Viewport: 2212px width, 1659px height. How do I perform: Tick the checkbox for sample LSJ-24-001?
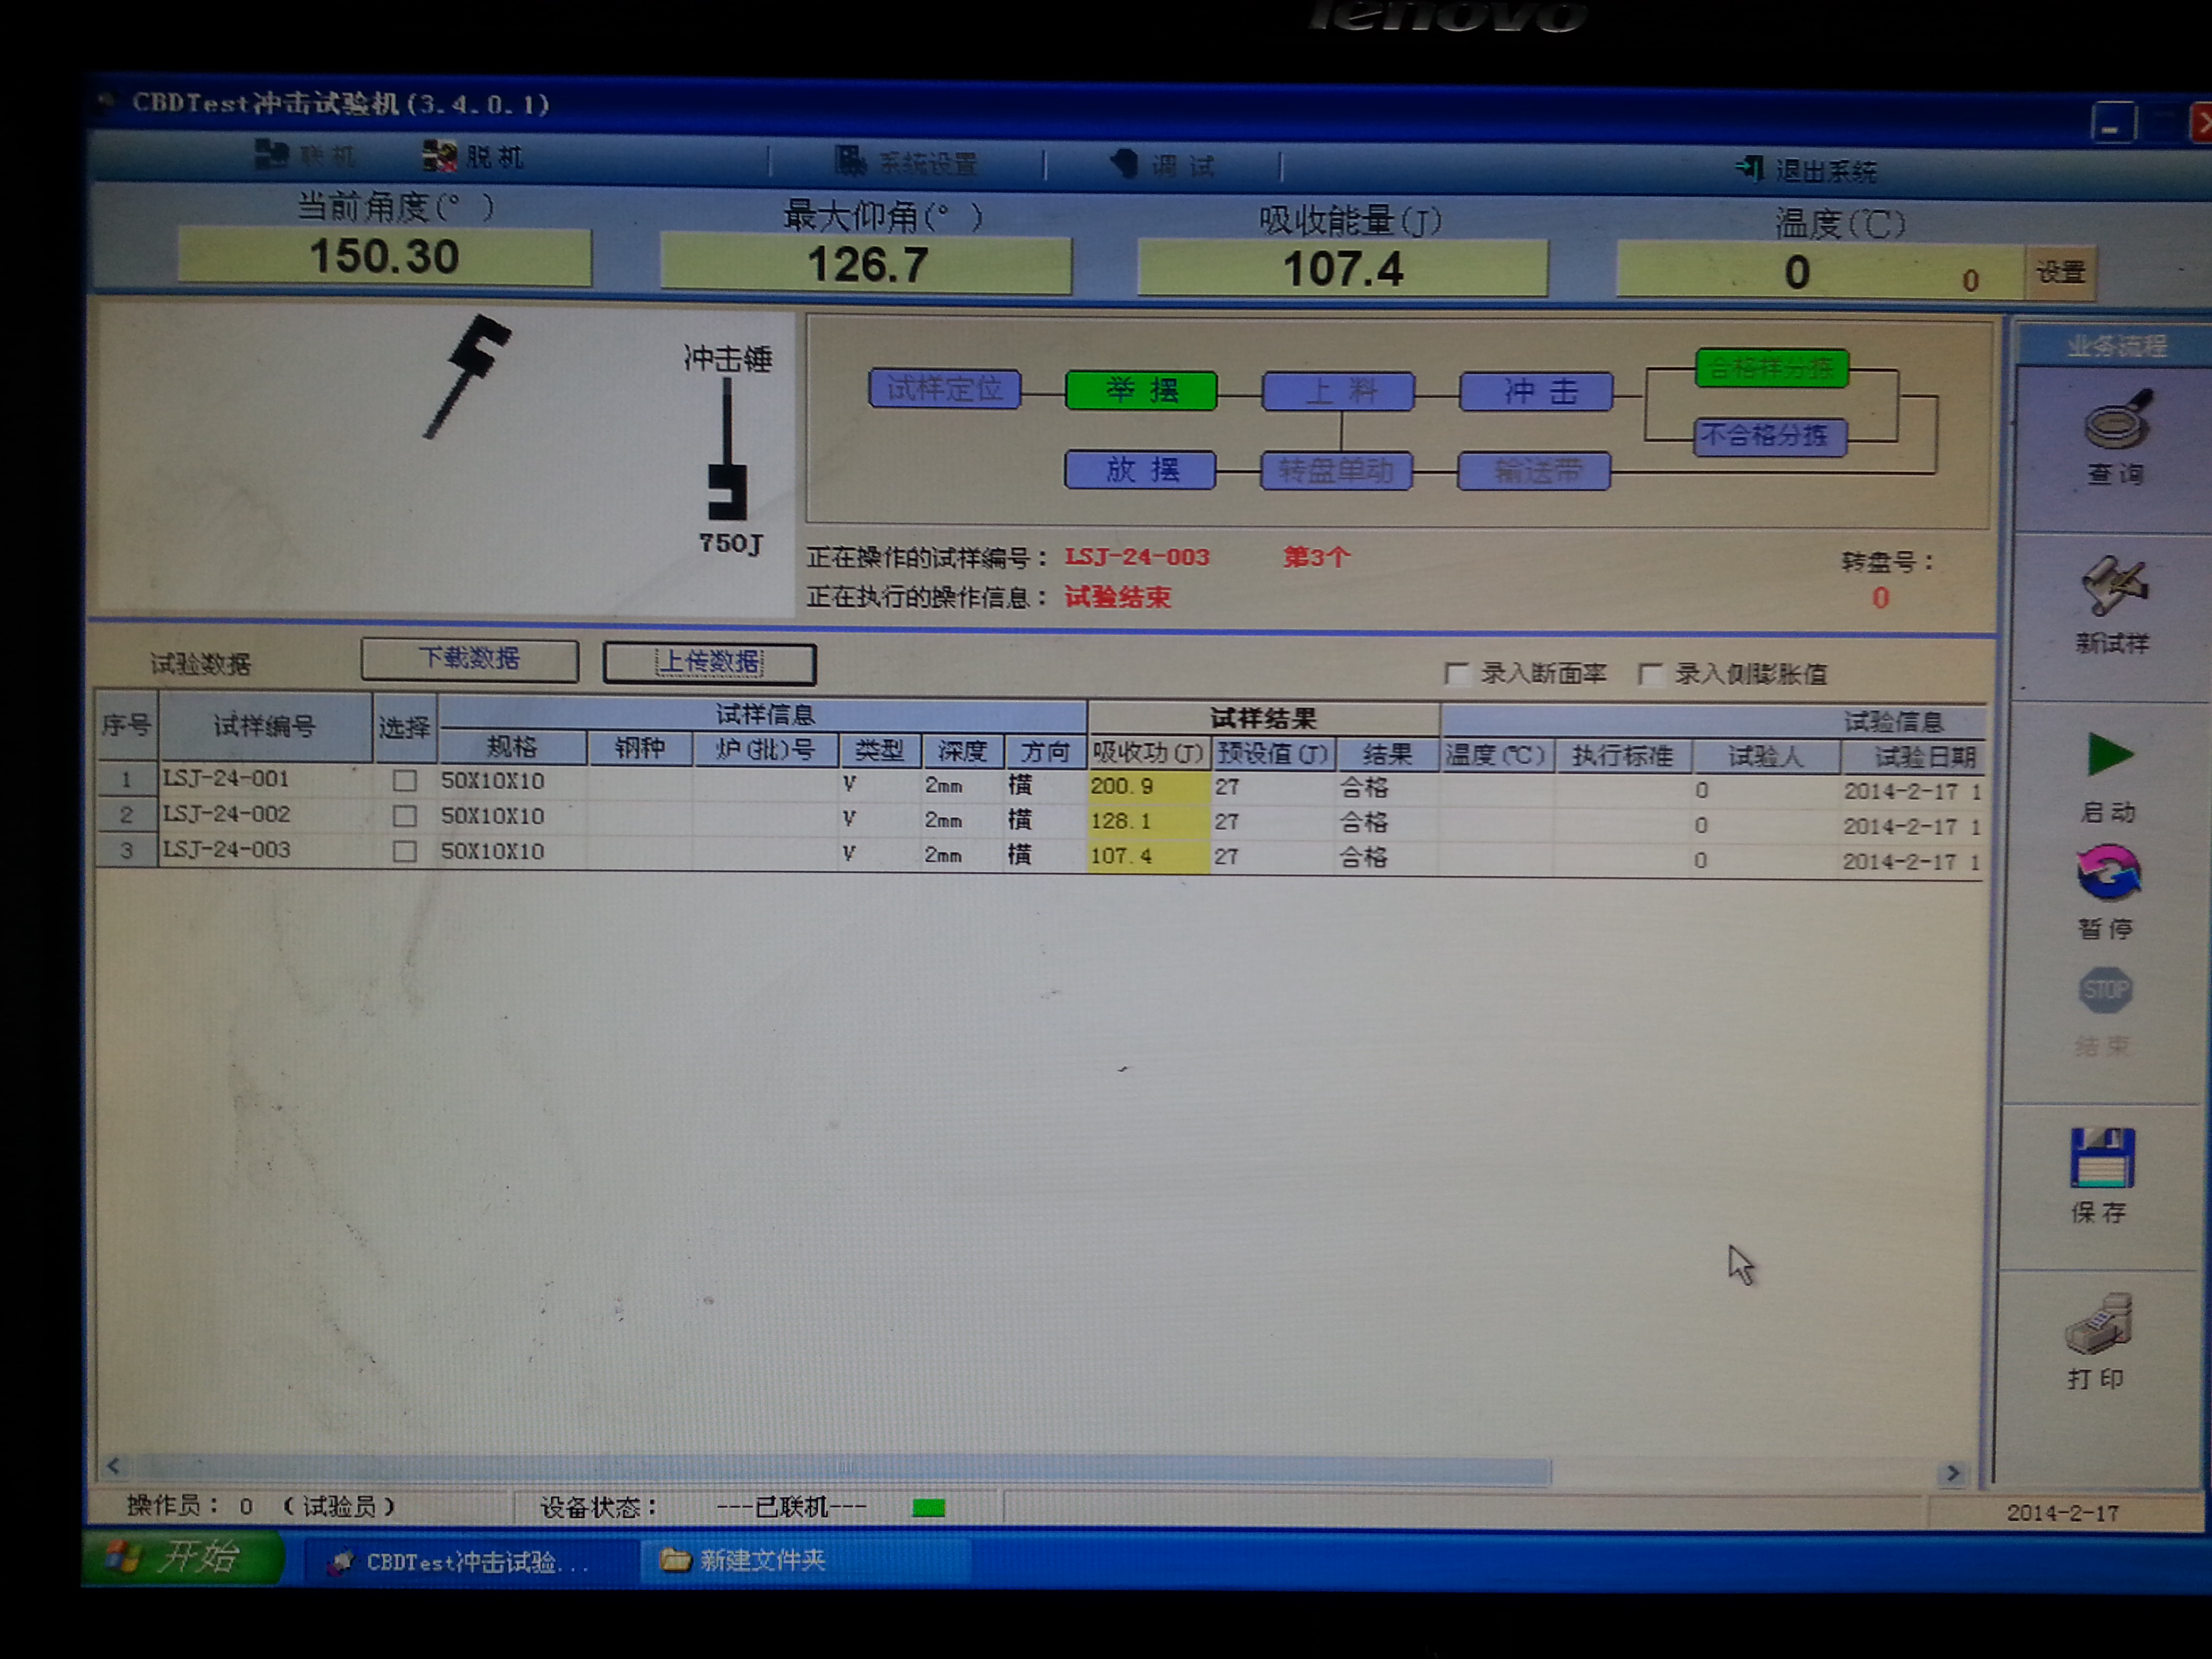[404, 781]
